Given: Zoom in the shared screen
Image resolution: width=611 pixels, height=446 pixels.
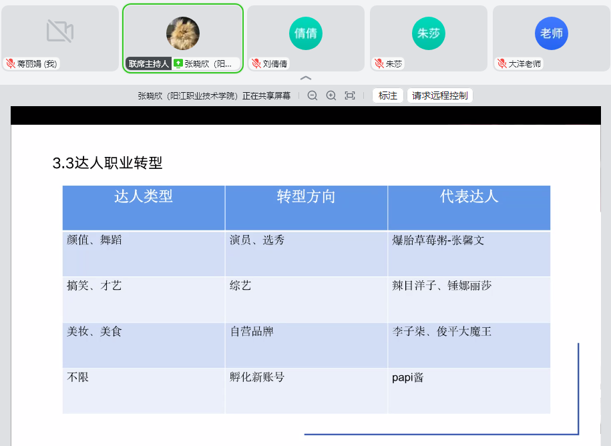Looking at the screenshot, I should click(331, 95).
